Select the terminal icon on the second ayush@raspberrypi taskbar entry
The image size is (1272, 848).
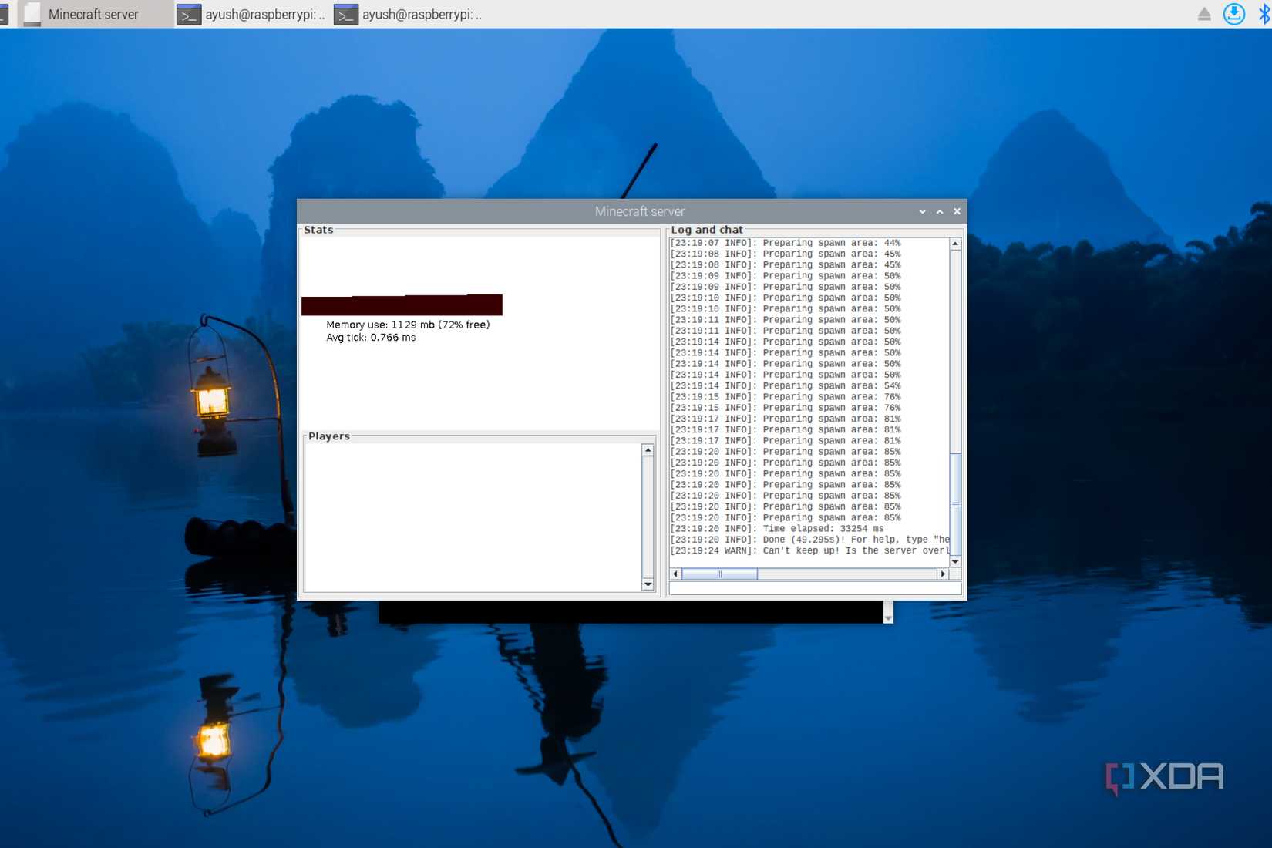click(345, 13)
